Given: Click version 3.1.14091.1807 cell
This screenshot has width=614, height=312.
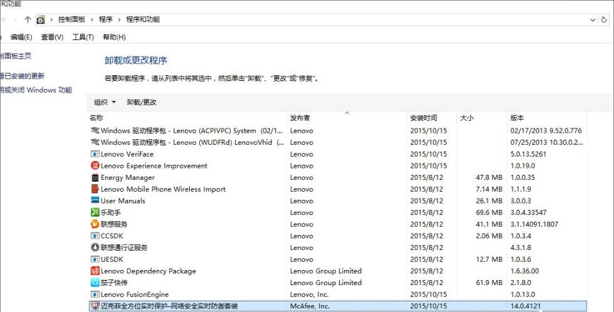Looking at the screenshot, I should (534, 224).
